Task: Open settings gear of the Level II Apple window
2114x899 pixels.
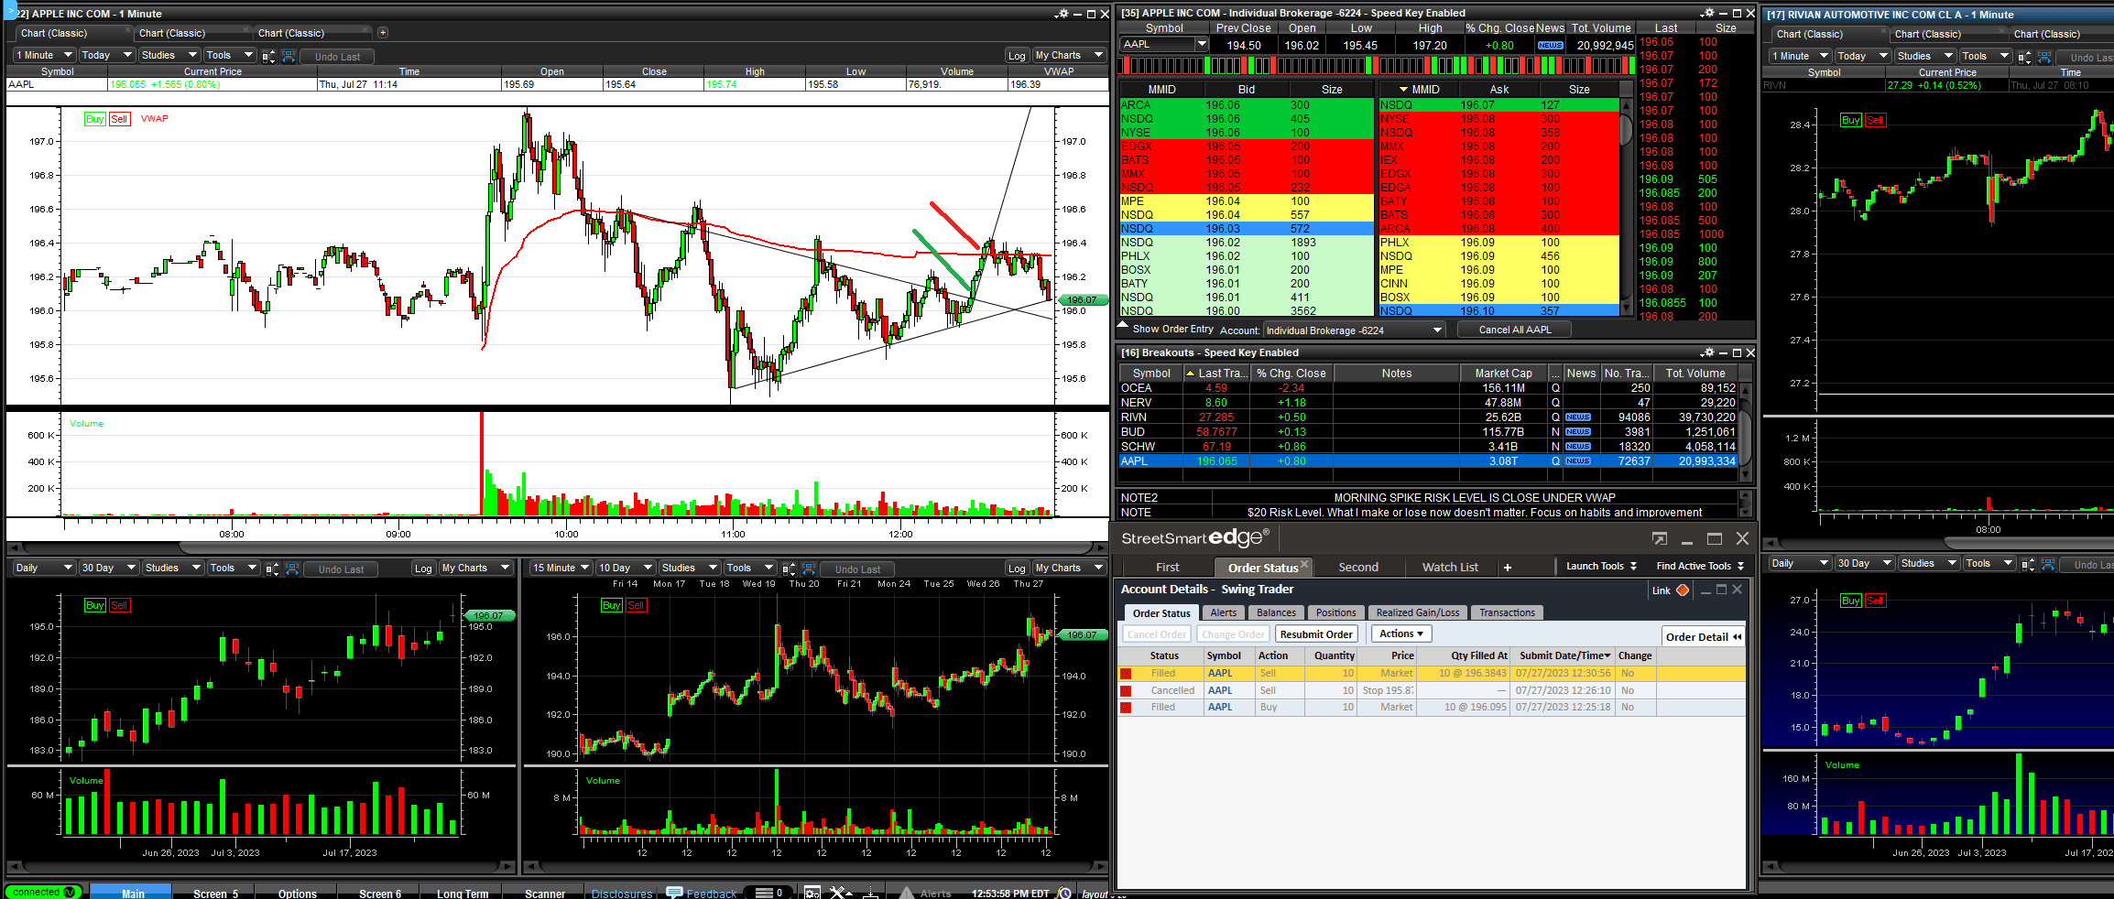Action: 1707,13
